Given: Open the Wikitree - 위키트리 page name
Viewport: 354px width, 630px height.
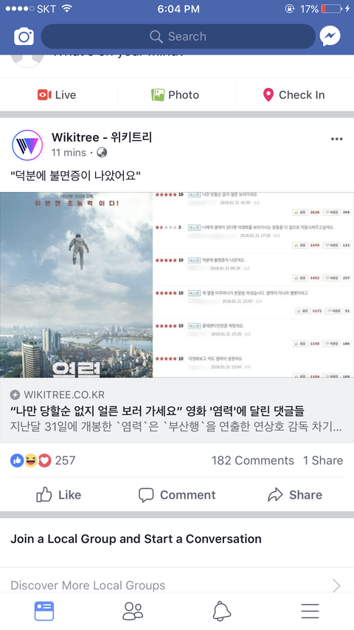Looking at the screenshot, I should pos(102,137).
